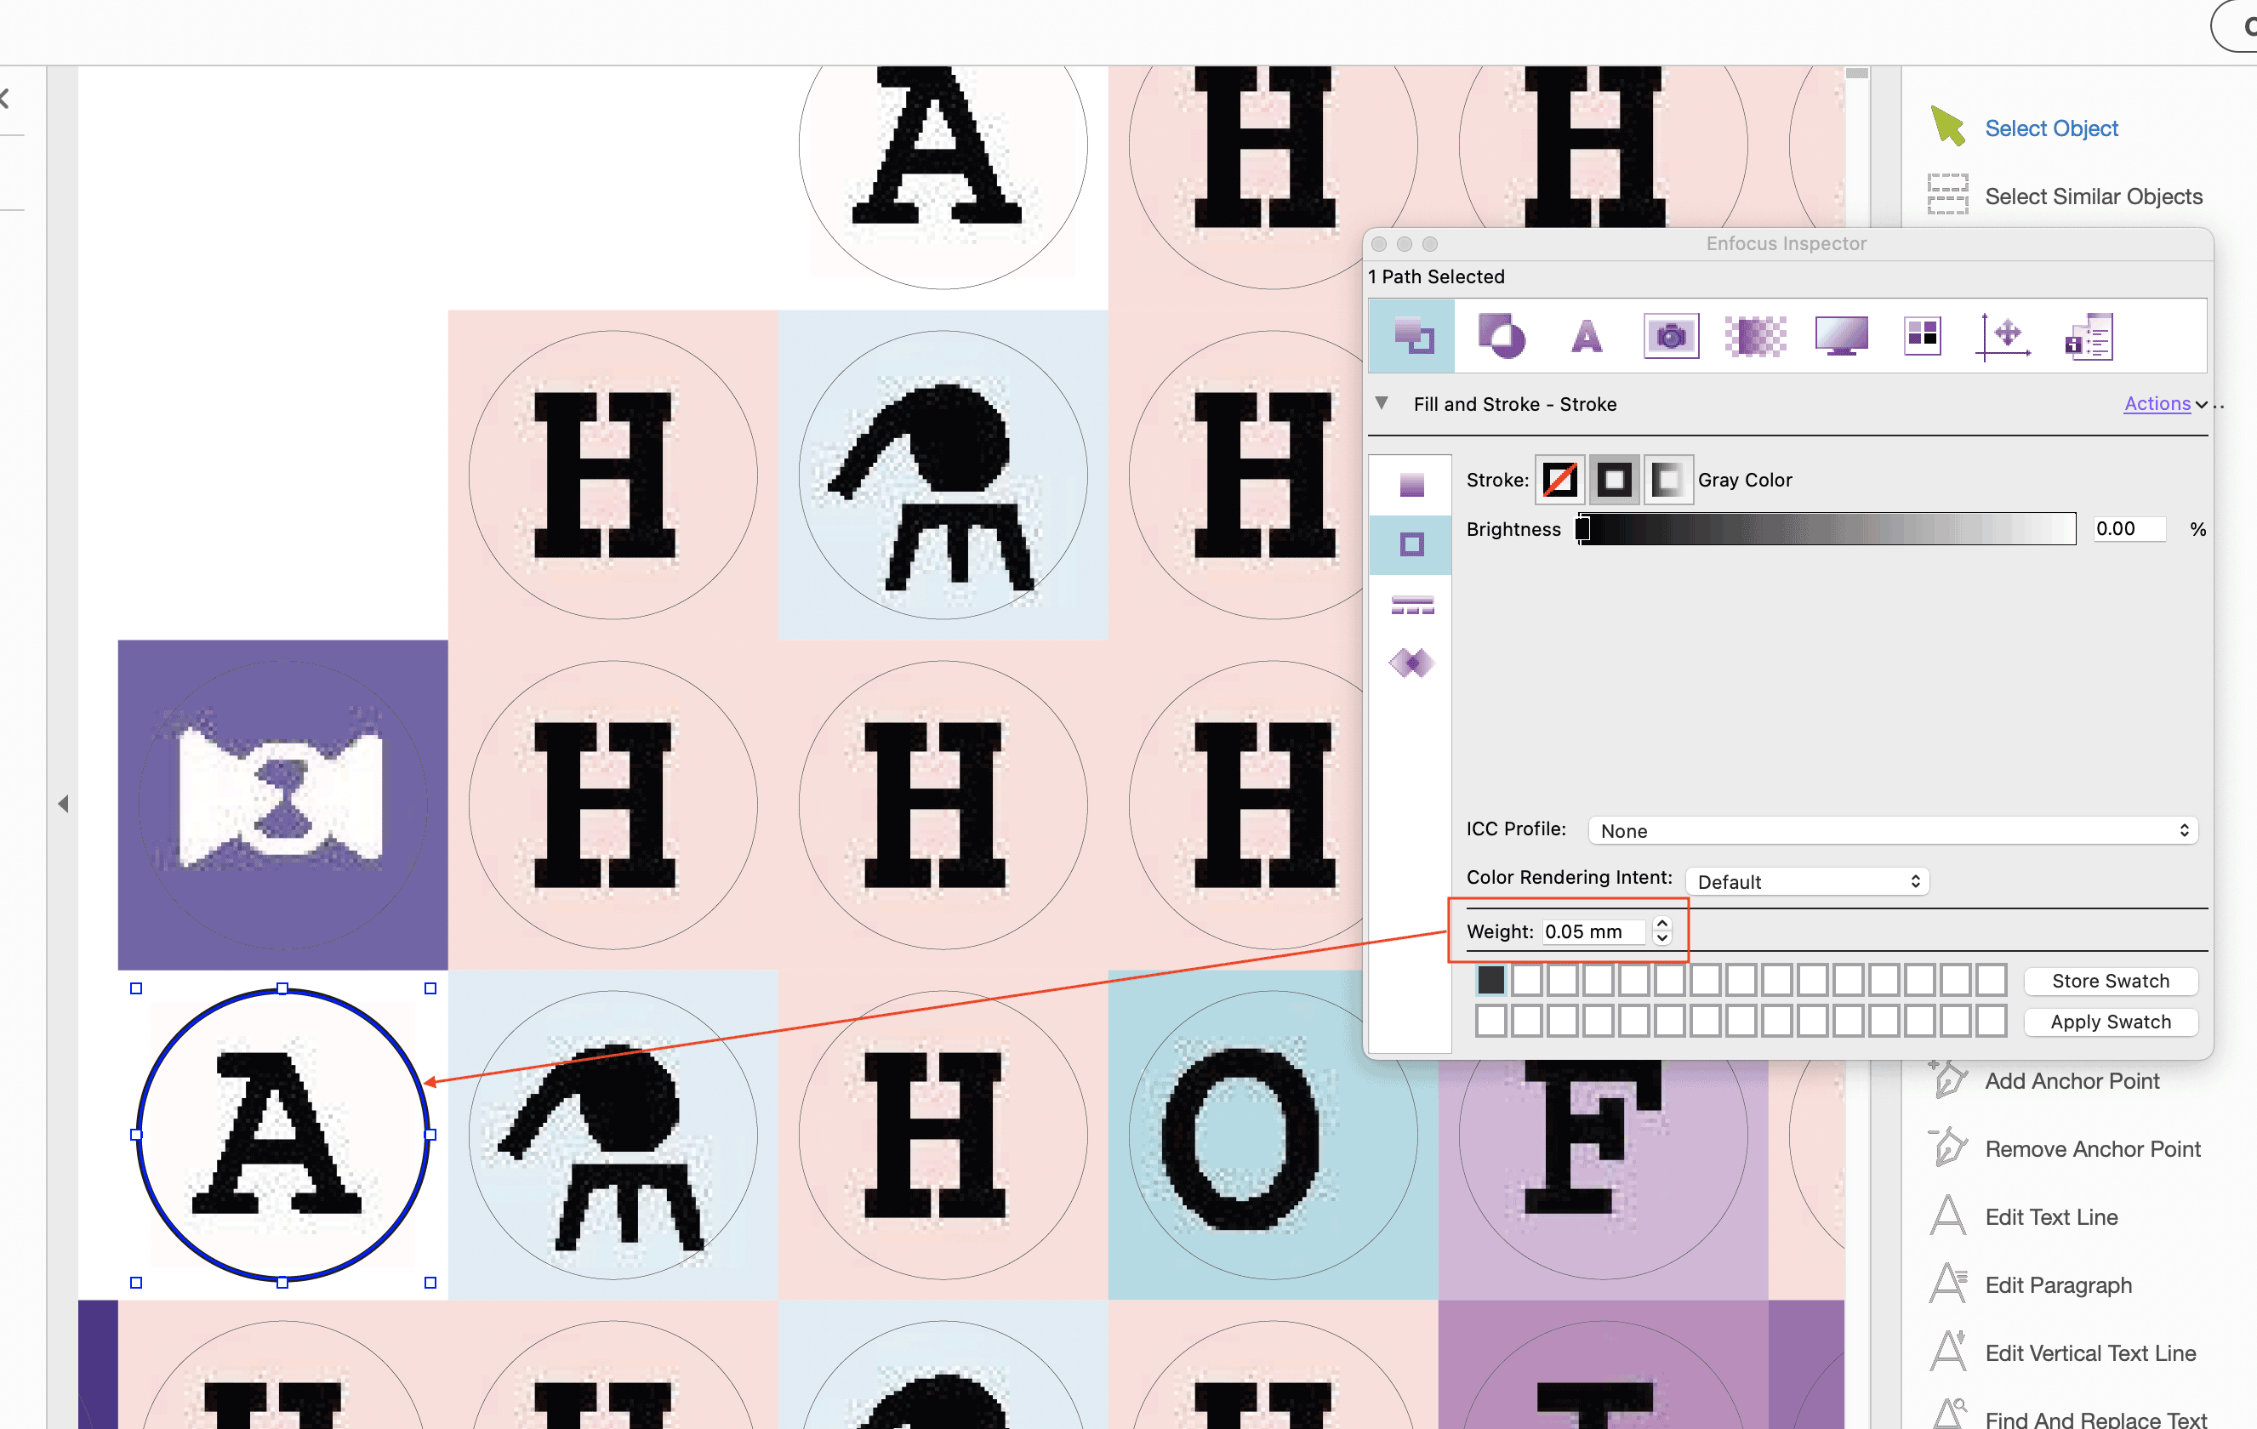
Task: Choose gradient stroke option
Action: point(1667,481)
